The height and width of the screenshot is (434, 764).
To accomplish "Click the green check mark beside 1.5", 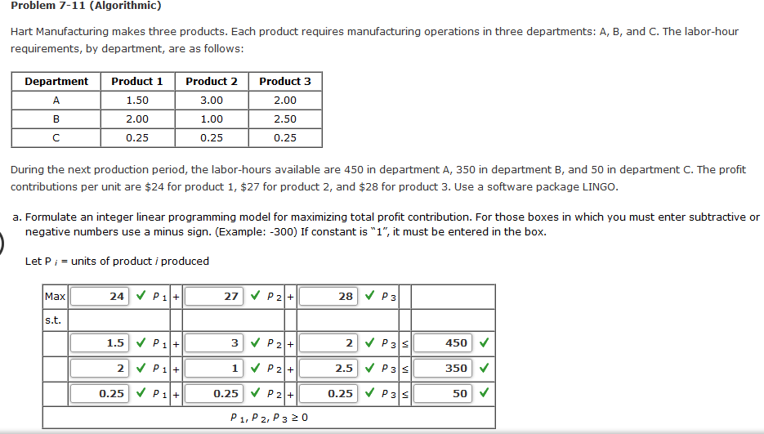I will pos(141,342).
